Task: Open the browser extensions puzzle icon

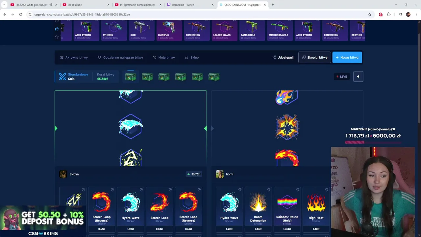Action: point(388,14)
